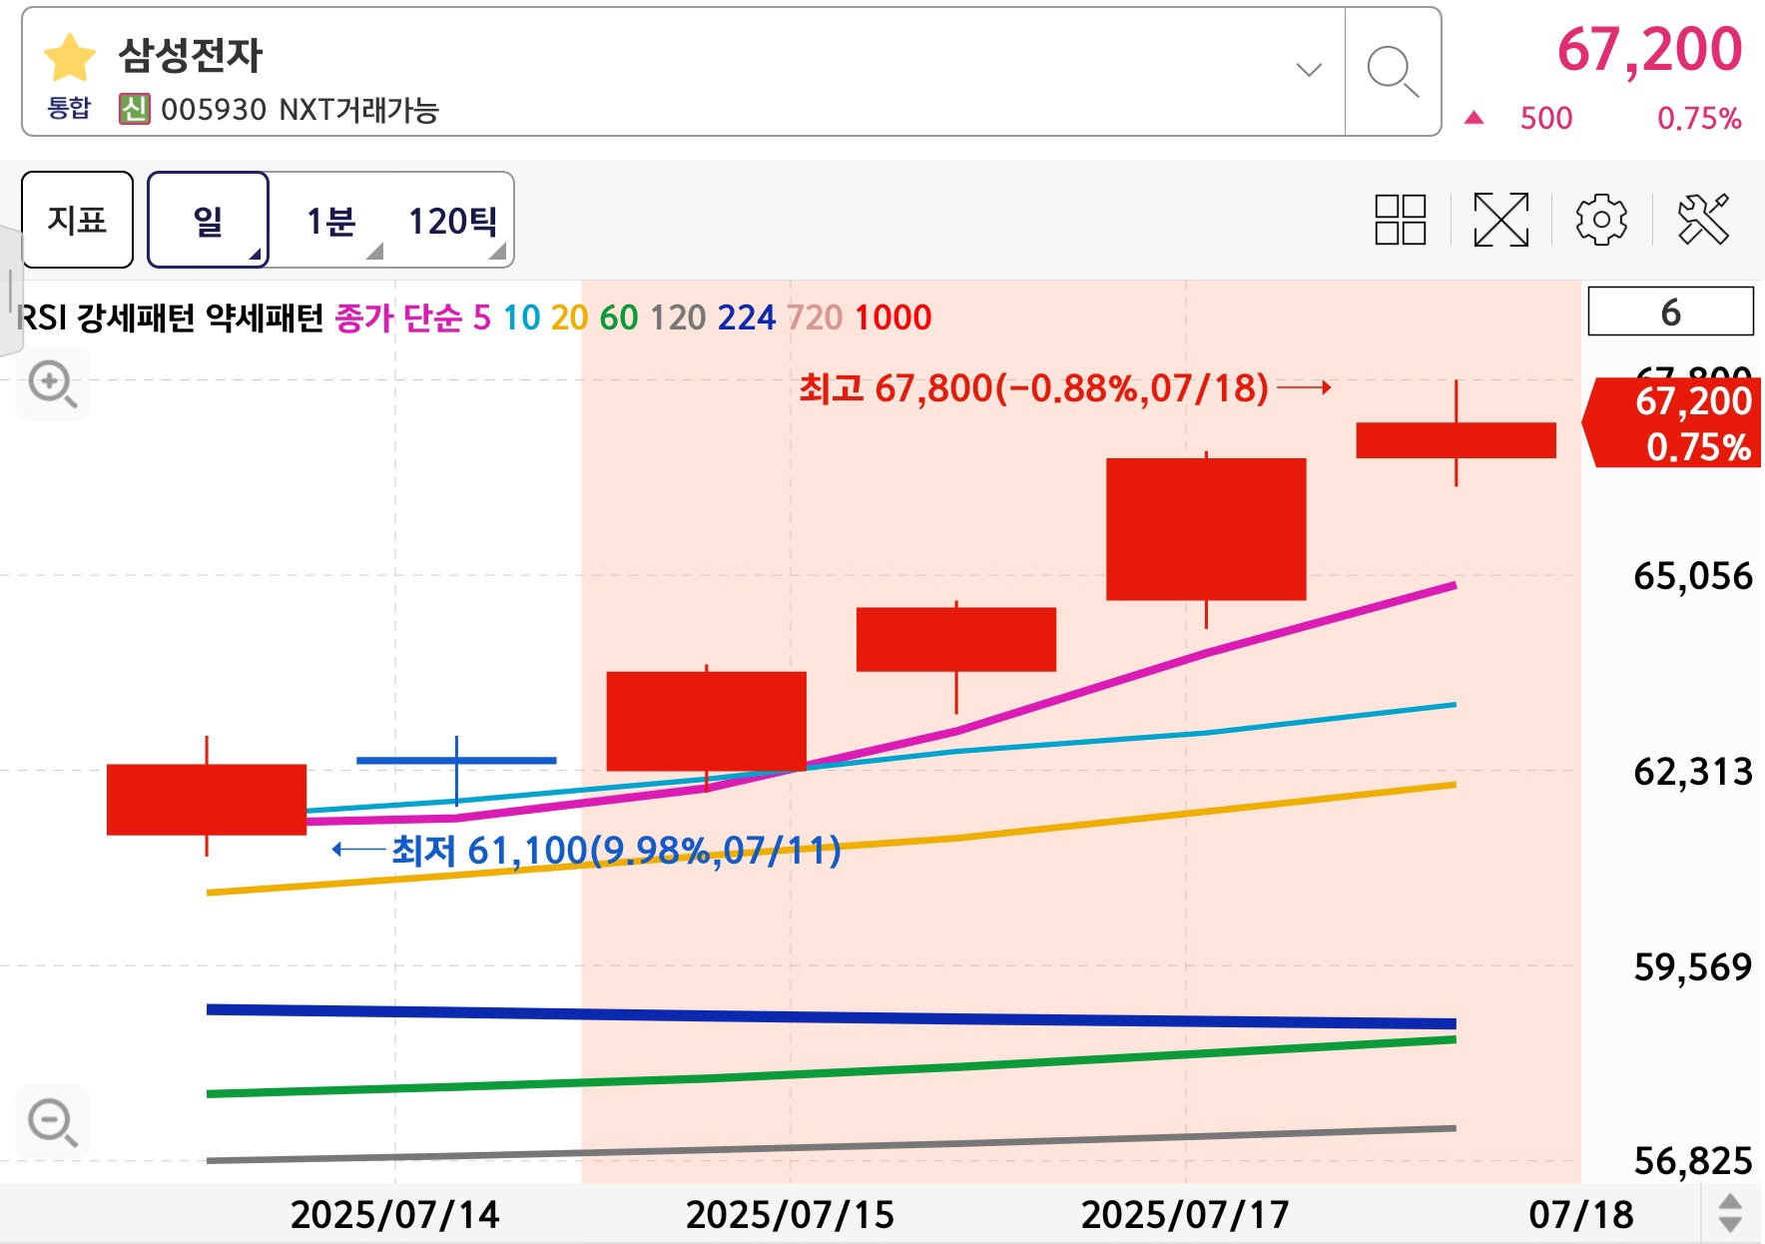Select the 10-day moving average legend
The width and height of the screenshot is (1765, 1244).
click(x=521, y=317)
